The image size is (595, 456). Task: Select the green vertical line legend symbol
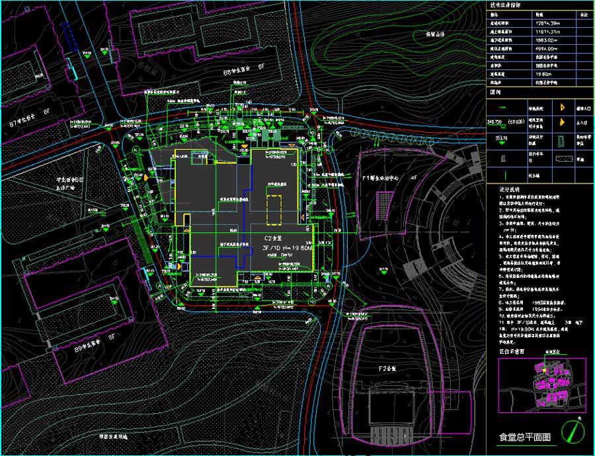505,176
